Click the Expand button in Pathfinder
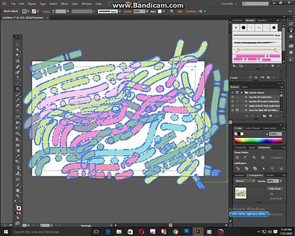The width and height of the screenshot is (295, 236). pos(277,158)
